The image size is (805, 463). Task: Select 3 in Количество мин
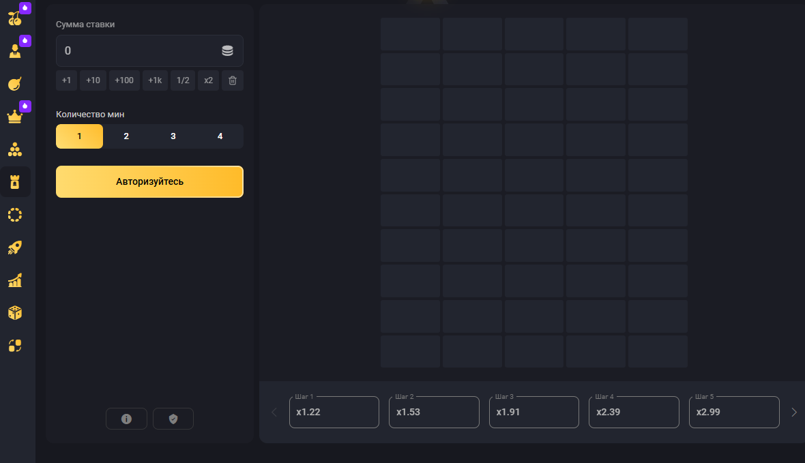173,136
